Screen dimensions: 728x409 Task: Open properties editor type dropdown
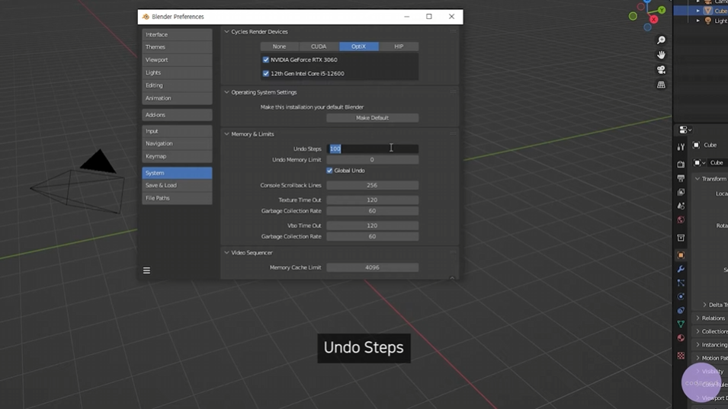coord(685,129)
